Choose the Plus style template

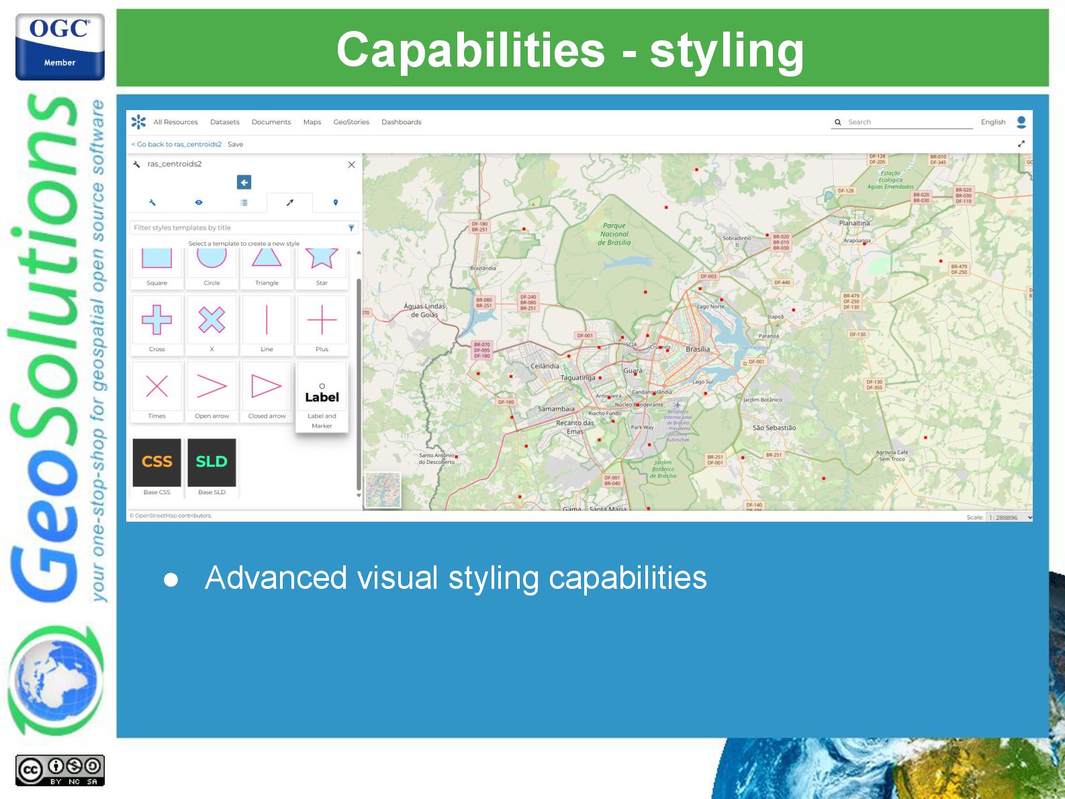pos(322,325)
